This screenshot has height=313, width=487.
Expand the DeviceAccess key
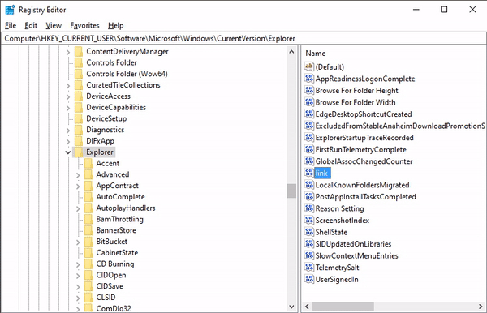tap(68, 96)
